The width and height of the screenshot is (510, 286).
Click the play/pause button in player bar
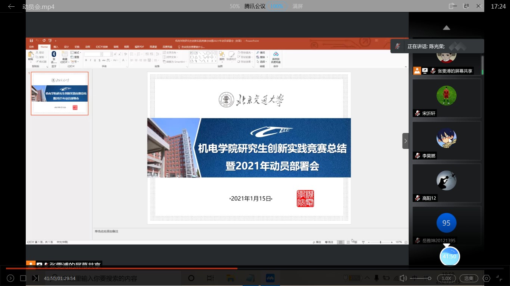pos(10,278)
